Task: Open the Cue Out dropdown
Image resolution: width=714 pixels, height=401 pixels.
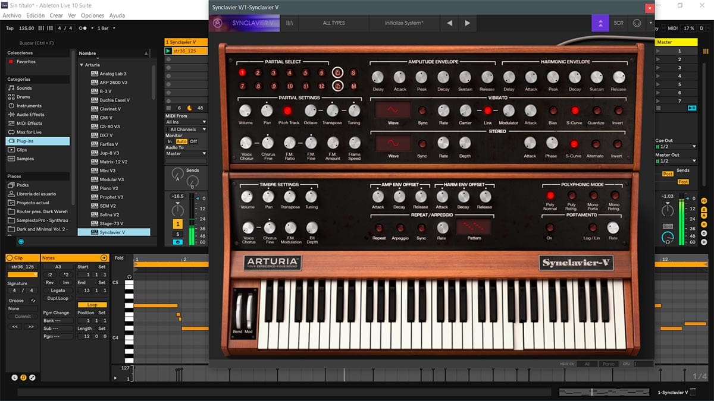Action: (x=677, y=146)
